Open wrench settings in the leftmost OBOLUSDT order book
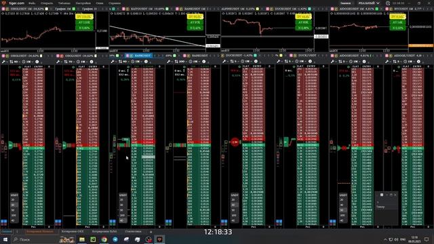Screen dimensions: 434x244 pos(3,62)
